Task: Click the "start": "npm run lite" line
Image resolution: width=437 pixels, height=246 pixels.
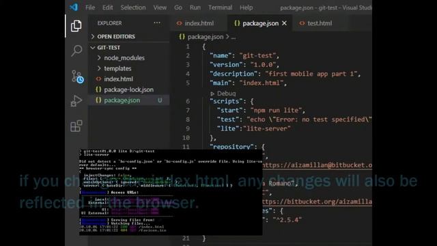Action: click(x=261, y=111)
